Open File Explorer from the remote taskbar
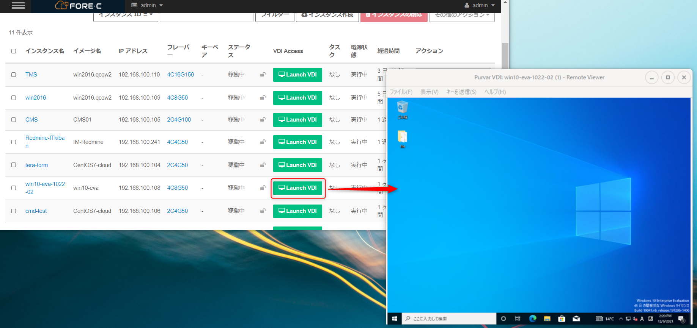Viewport: 697px width, 328px height. click(547, 319)
